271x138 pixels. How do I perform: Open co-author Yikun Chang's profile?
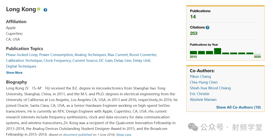(200, 76)
